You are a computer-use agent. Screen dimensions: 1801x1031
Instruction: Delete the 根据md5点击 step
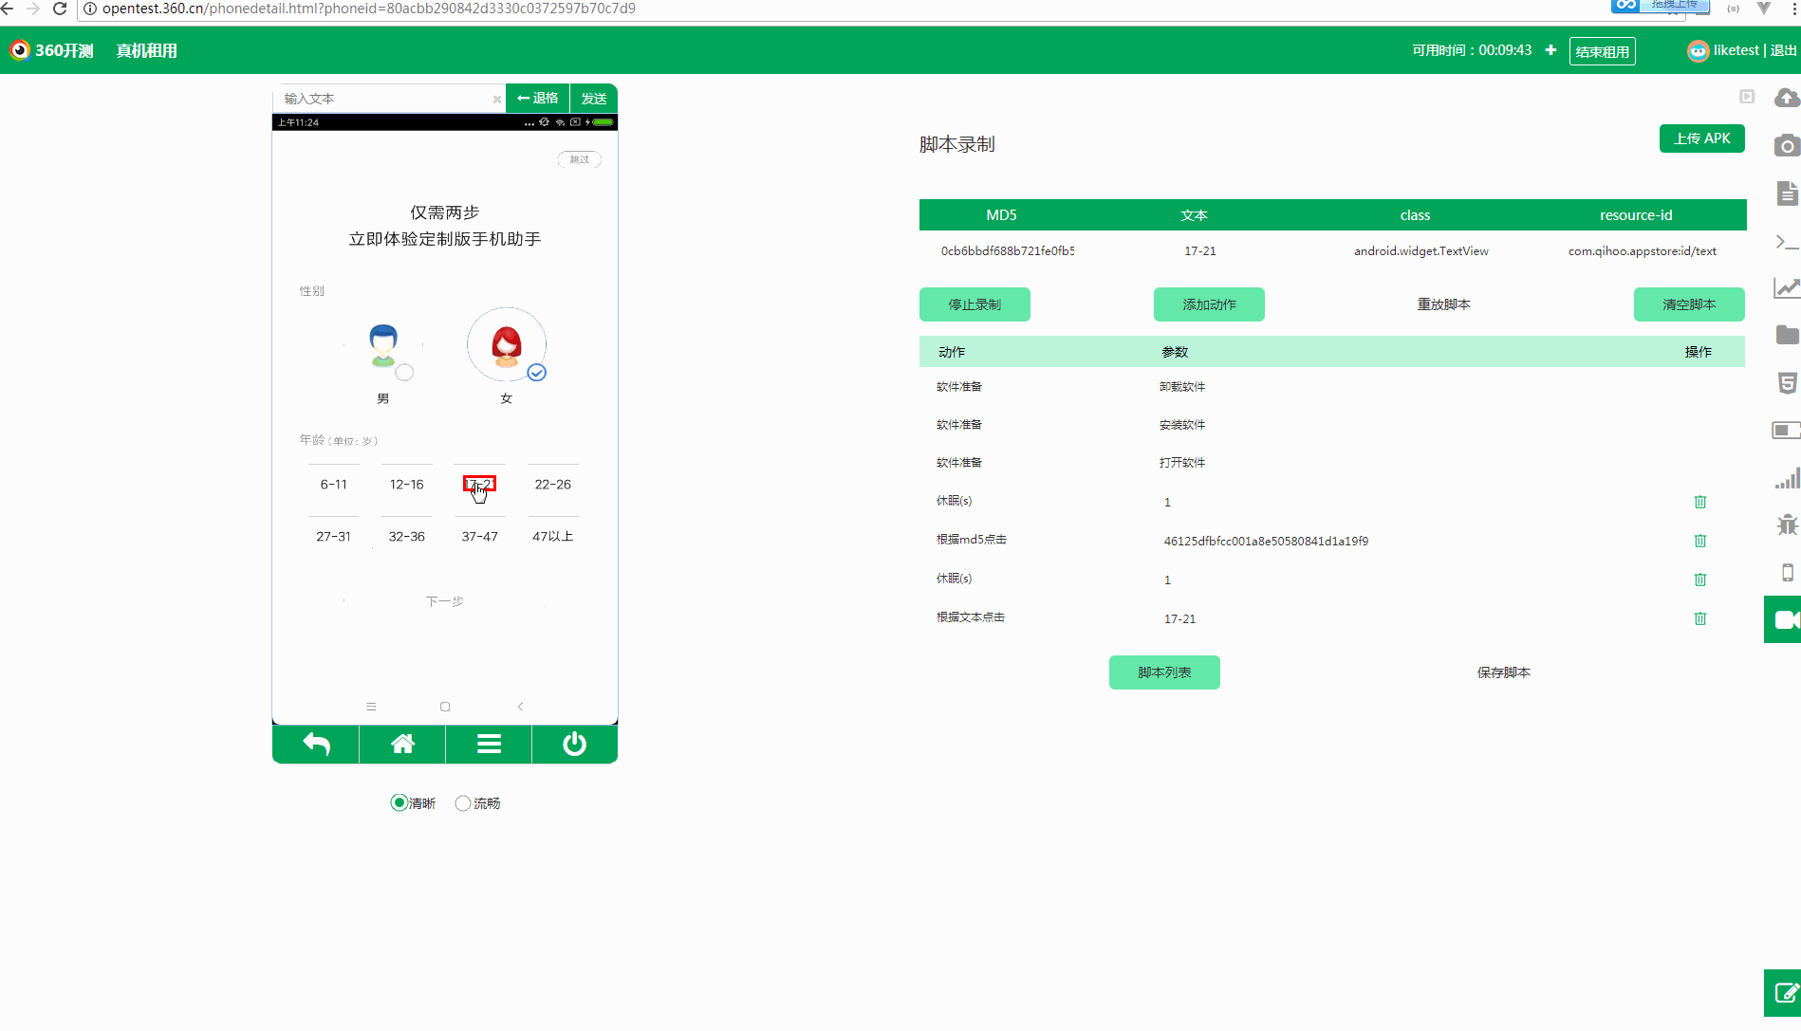coord(1700,541)
